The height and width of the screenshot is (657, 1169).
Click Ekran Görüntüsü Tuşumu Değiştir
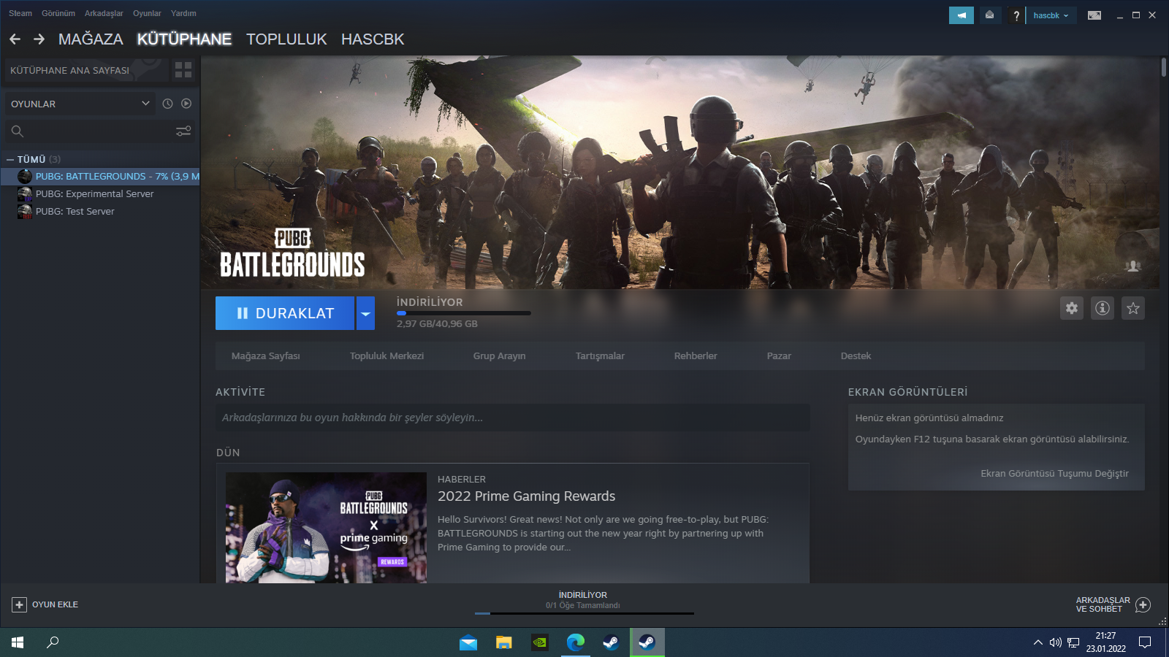[1054, 474]
